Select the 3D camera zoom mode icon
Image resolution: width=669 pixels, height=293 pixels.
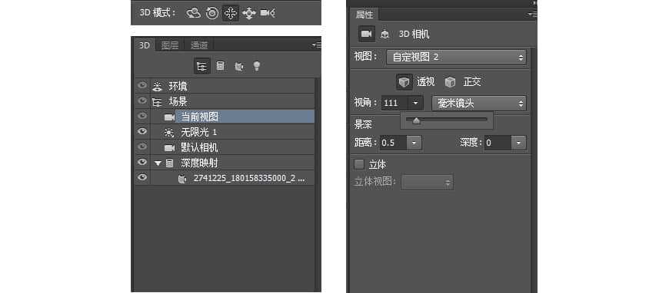coord(268,13)
